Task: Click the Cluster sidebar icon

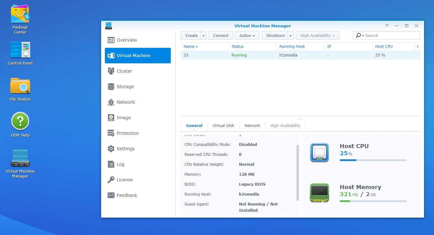Action: tap(111, 71)
